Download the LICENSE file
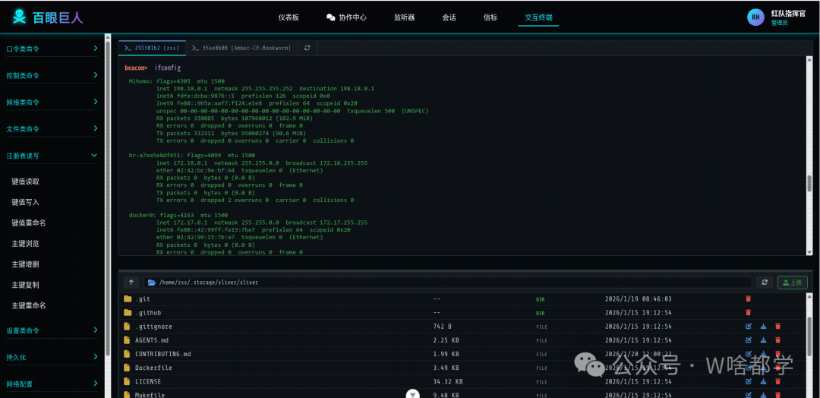This screenshot has width=820, height=398. coord(763,381)
